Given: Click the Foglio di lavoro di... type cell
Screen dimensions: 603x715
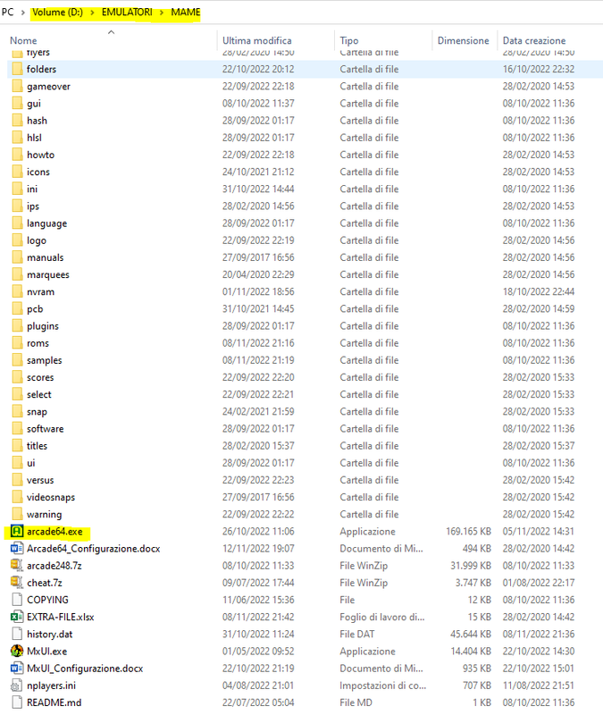Looking at the screenshot, I should pyautogui.click(x=382, y=617).
